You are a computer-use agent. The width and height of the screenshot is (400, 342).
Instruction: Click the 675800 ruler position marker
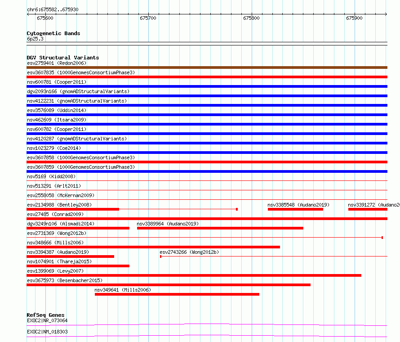point(251,18)
